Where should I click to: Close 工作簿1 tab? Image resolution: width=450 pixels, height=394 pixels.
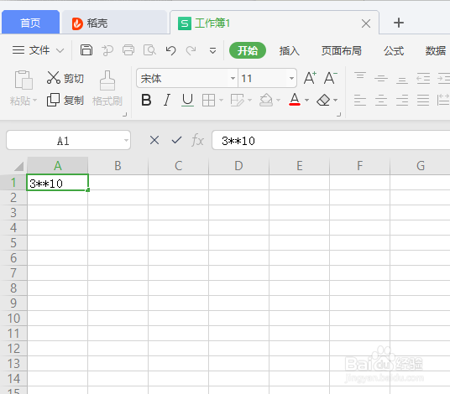(366, 23)
